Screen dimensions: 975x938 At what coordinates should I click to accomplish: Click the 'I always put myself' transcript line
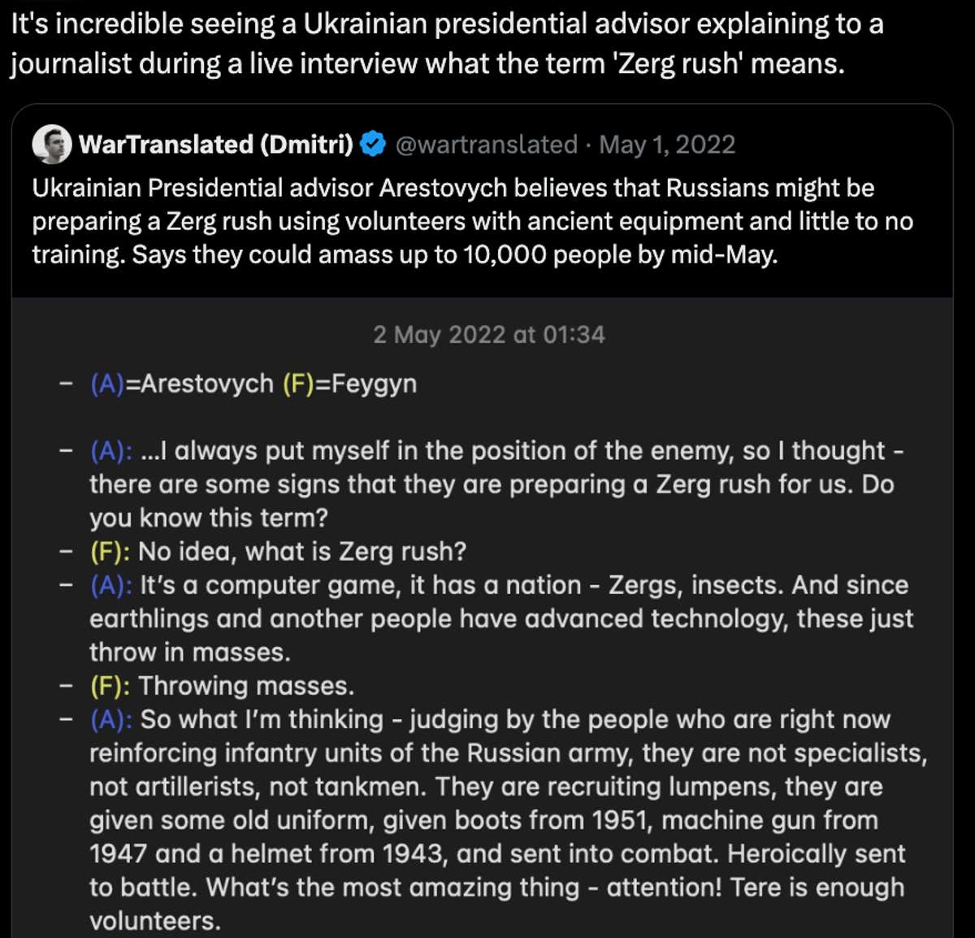tap(496, 450)
